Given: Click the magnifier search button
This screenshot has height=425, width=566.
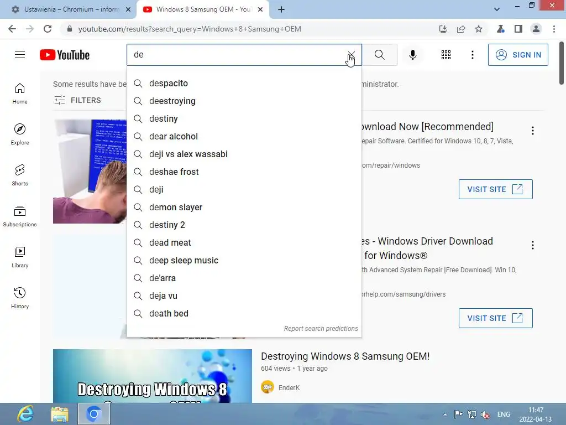Looking at the screenshot, I should tap(379, 55).
